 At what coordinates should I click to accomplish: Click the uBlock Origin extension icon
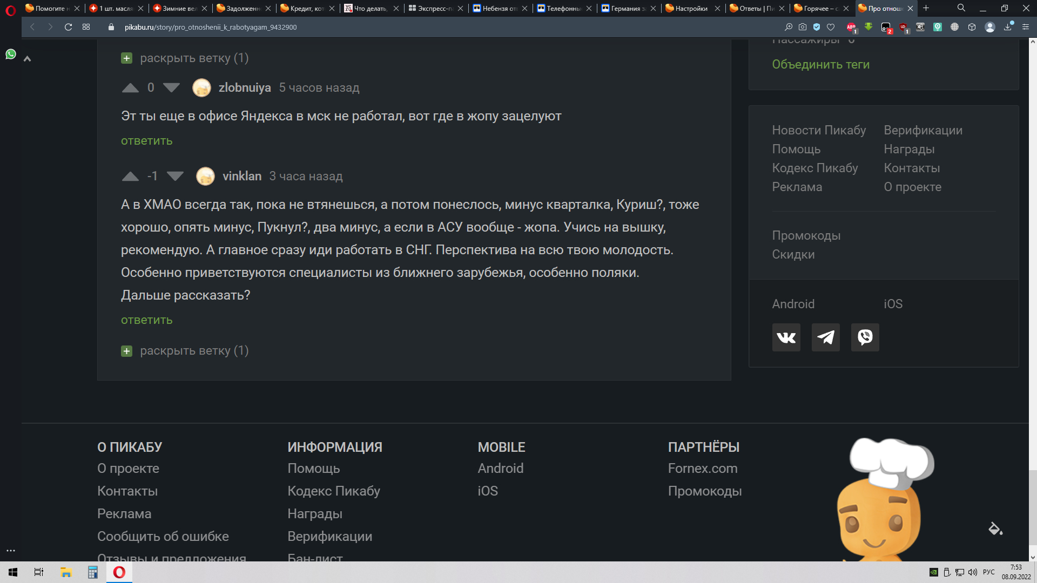pos(903,27)
